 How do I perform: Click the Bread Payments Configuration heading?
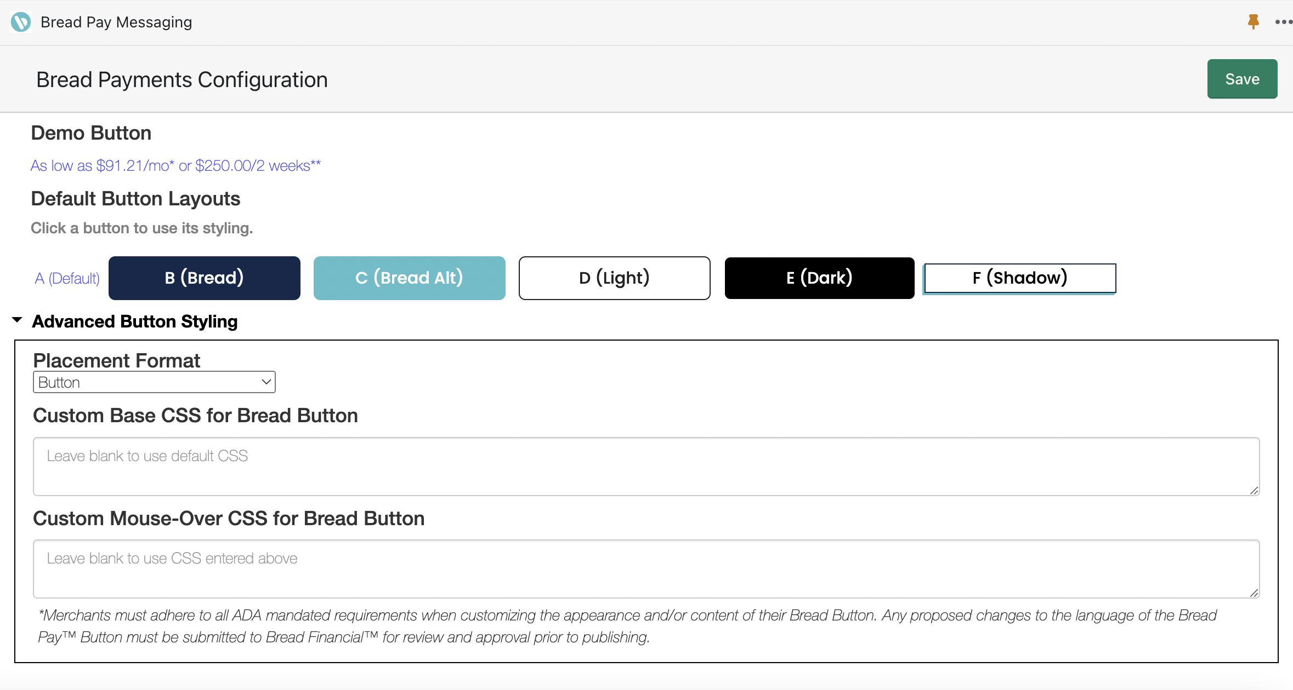(182, 80)
